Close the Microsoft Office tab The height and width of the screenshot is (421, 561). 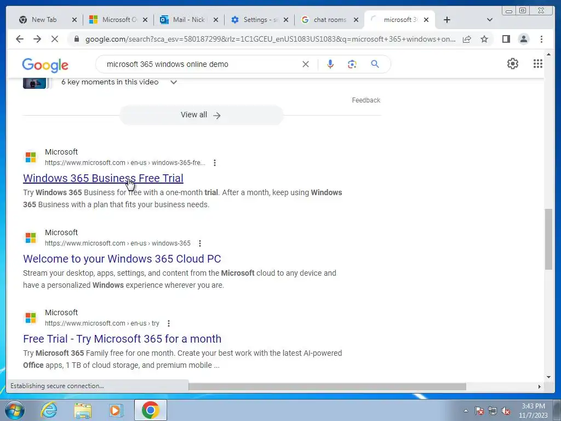coord(145,20)
